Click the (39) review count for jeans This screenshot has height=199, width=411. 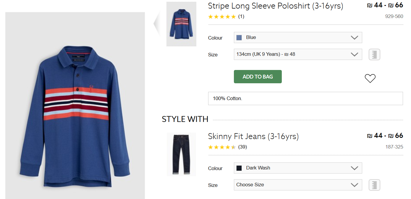(x=242, y=147)
